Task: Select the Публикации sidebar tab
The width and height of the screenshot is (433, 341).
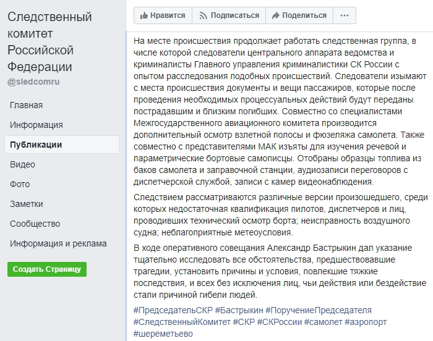Action: pyautogui.click(x=36, y=145)
